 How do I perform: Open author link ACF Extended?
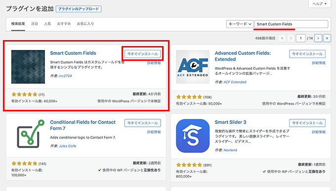pos(235,82)
